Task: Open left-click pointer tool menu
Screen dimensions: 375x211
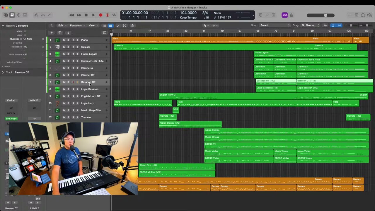Action: click(x=206, y=25)
